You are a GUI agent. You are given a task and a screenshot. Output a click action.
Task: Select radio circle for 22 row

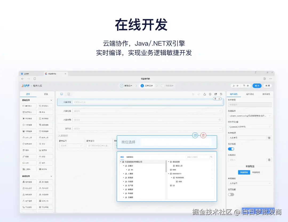click(x=213, y=186)
